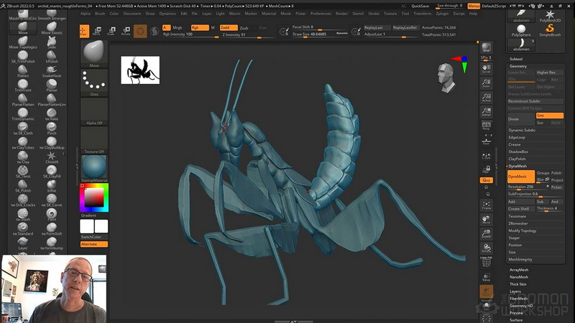This screenshot has height=323, width=575.
Task: Expand the Modify Topology subsection
Action: pyautogui.click(x=523, y=230)
